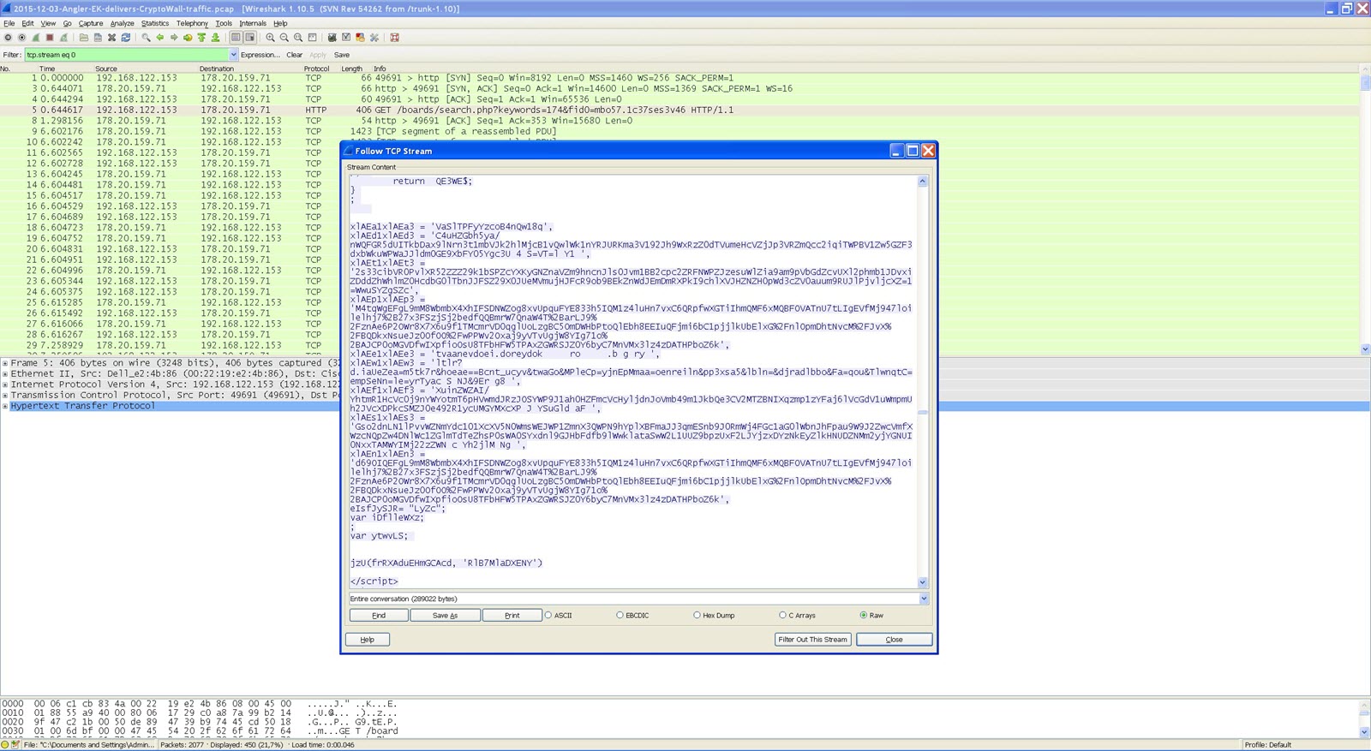
Task: Jump to first packet toolbar icon
Action: (x=201, y=38)
